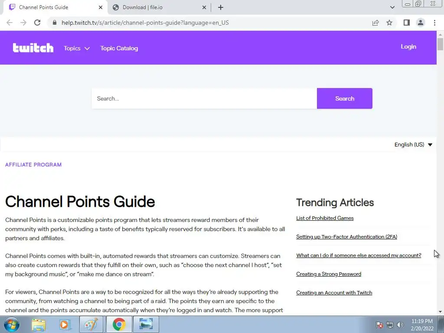Bookmark page with star icon
This screenshot has height=333, width=444.
[389, 23]
